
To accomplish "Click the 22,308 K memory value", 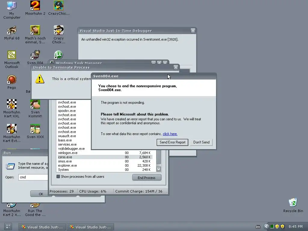I will [x=144, y=165].
